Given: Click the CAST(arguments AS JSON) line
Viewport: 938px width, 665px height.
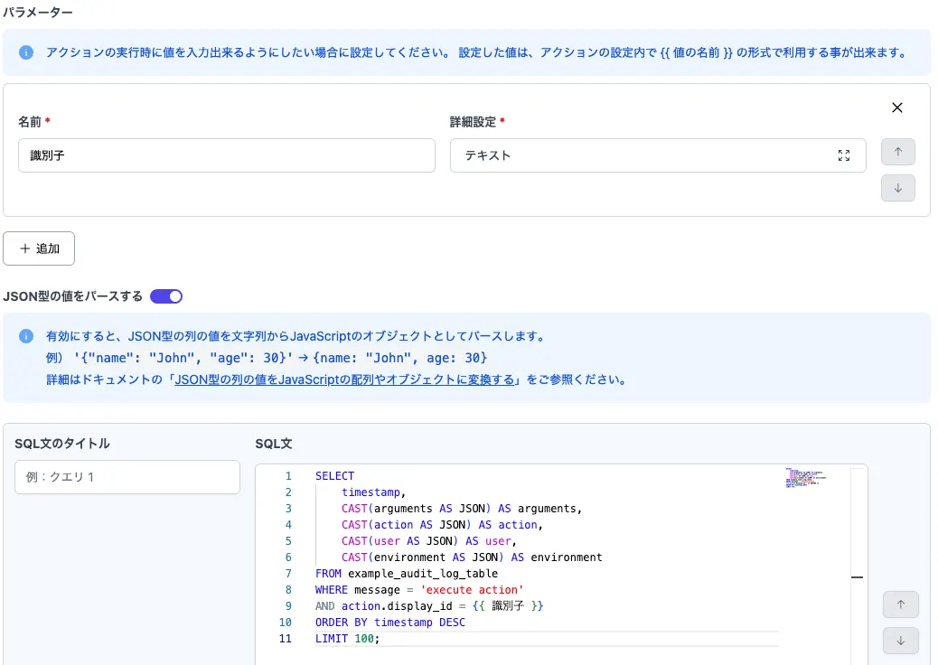Looking at the screenshot, I should pos(461,509).
